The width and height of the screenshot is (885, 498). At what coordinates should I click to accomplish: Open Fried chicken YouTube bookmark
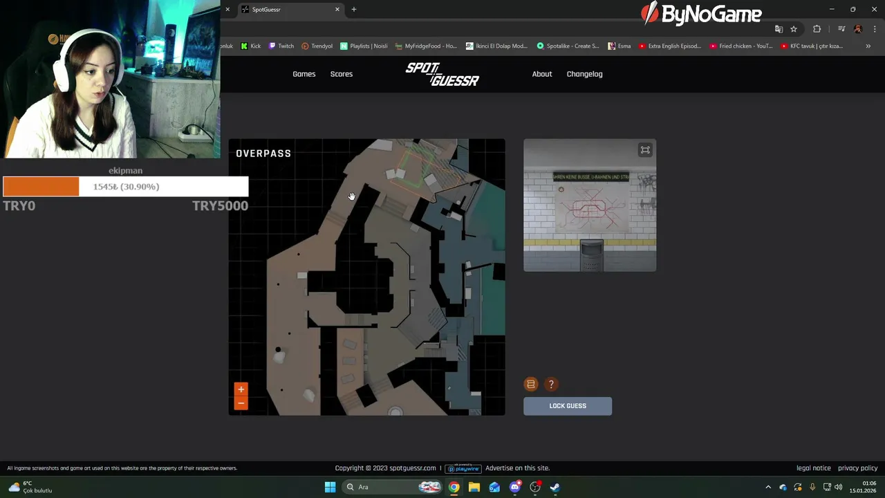click(x=741, y=46)
